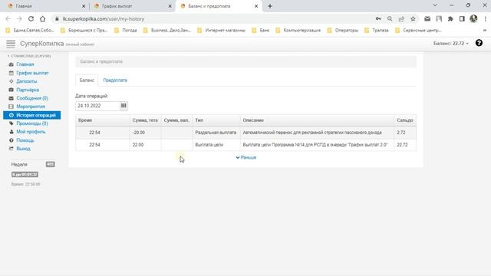Click the Депозиты icon in sidebar
Screen dimensions: 491x276
coord(12,81)
